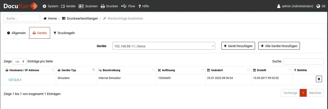Click the Gerät hinzufügen button

238,46
